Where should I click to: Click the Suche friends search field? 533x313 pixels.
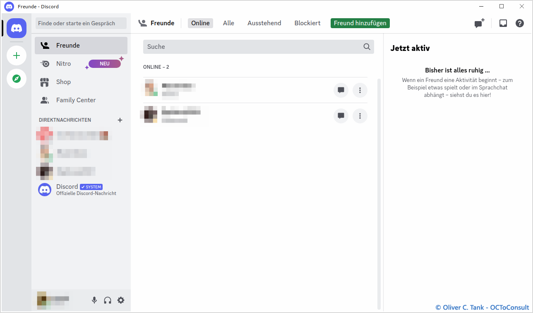[x=259, y=47]
